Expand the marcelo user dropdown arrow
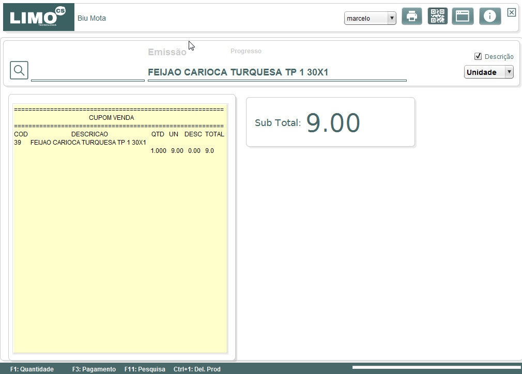 pos(392,18)
